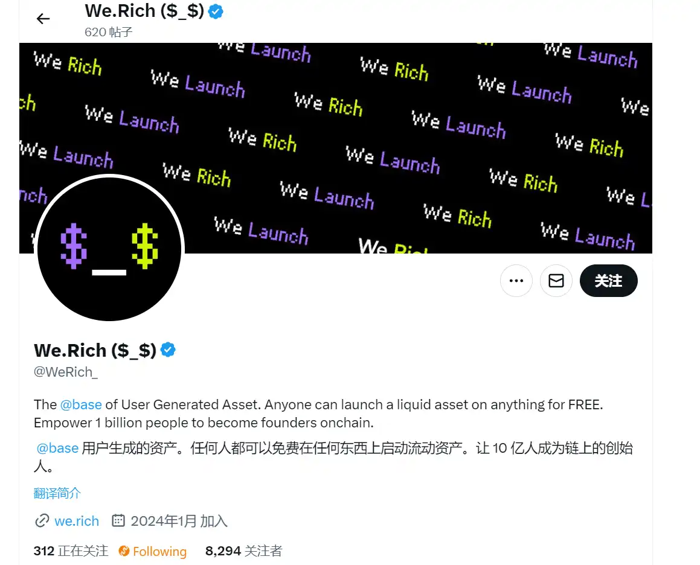Viewport: 700px width, 565px height.
Task: Open the orange Following label
Action: 160,552
